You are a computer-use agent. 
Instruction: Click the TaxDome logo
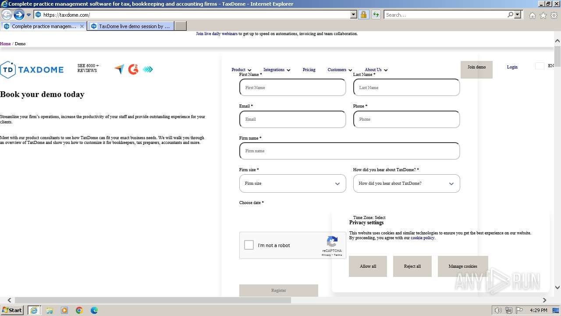pos(32,70)
